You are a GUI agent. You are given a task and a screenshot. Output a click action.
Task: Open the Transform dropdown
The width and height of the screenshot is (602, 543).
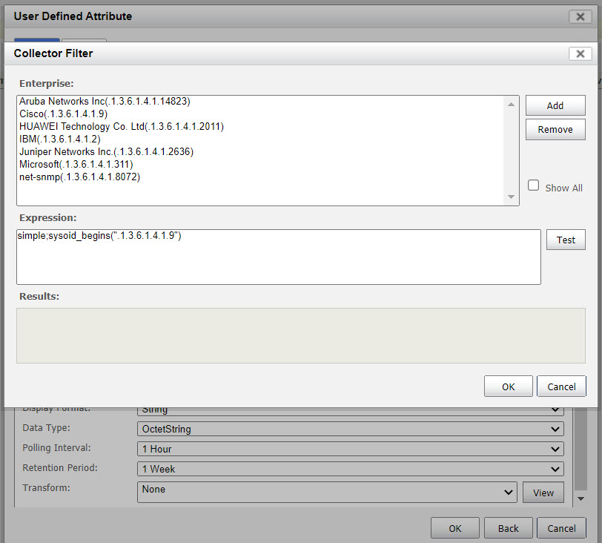pos(327,492)
